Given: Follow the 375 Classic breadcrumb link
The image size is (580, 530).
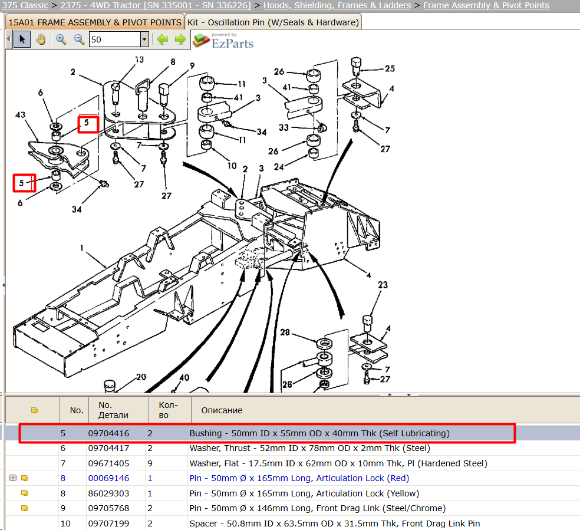Looking at the screenshot, I should [x=24, y=5].
